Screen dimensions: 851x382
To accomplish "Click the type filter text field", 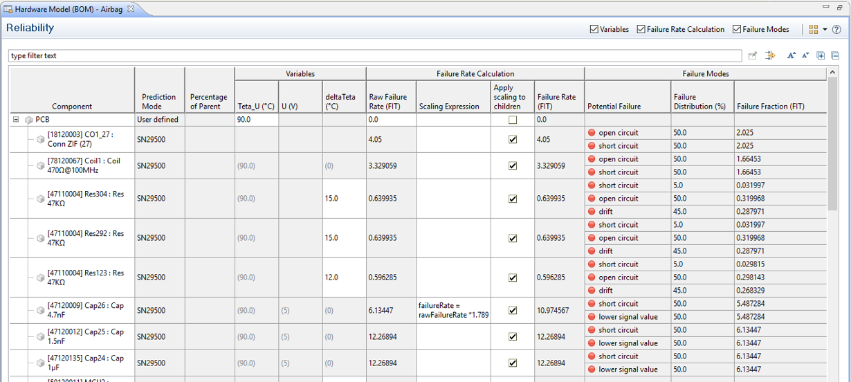I will [x=374, y=56].
